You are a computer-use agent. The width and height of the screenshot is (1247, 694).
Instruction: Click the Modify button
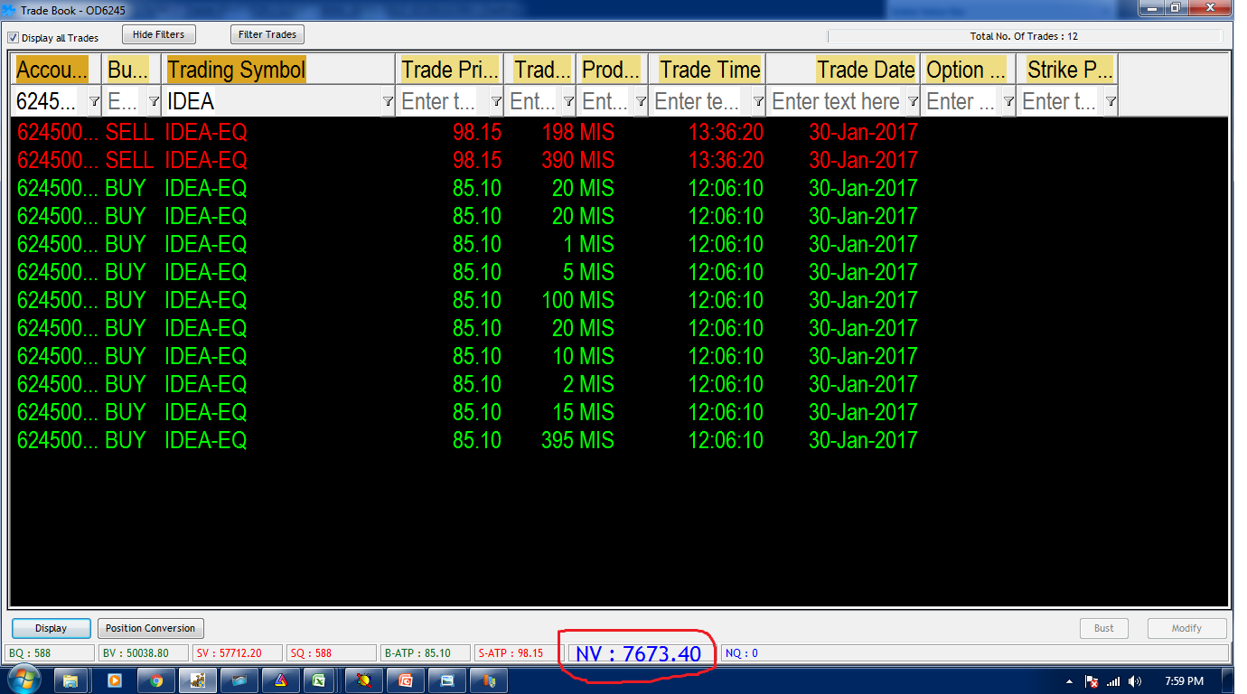pos(1187,629)
